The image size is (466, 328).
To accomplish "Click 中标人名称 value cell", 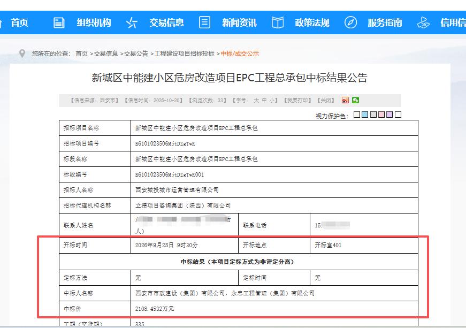I will 274,293.
